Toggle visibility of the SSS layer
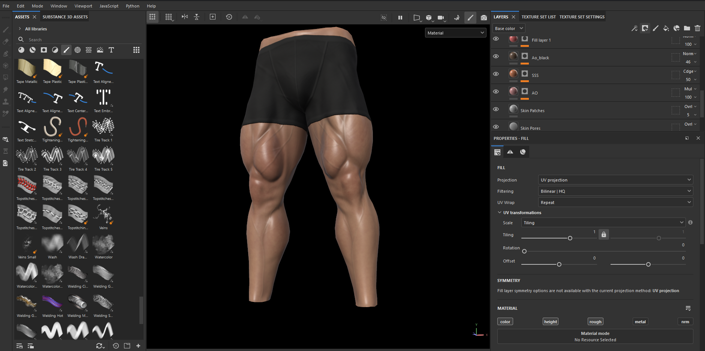Image resolution: width=705 pixels, height=351 pixels. point(496,74)
